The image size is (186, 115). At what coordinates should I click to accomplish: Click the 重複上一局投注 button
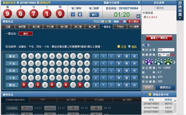[x=159, y=38]
